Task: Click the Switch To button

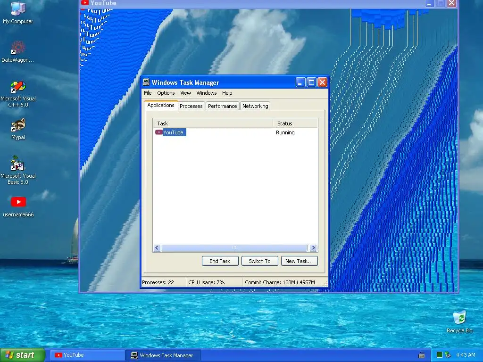Action: coord(260,261)
